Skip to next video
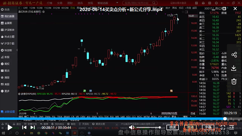The width and height of the screenshot is (242, 136). (x=33, y=127)
